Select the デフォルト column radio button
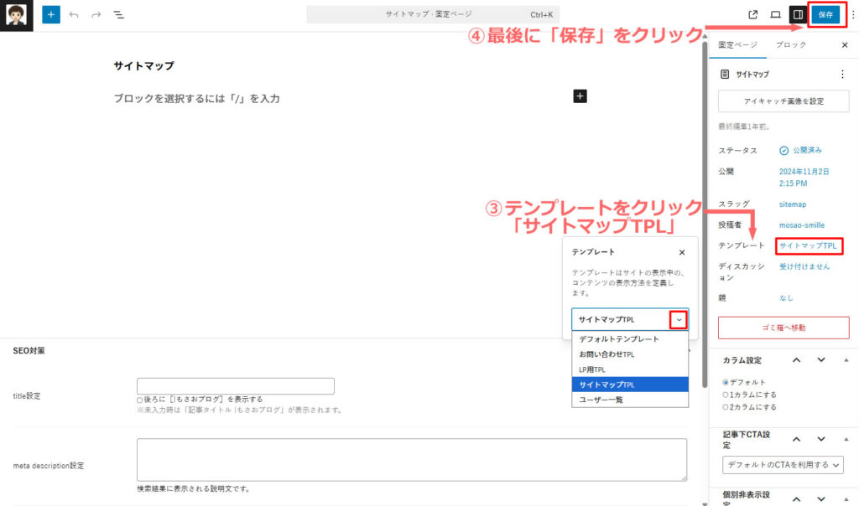The image size is (859, 506). pos(726,382)
